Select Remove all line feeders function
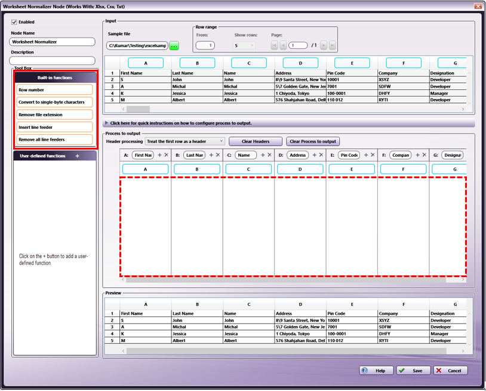 (x=54, y=139)
